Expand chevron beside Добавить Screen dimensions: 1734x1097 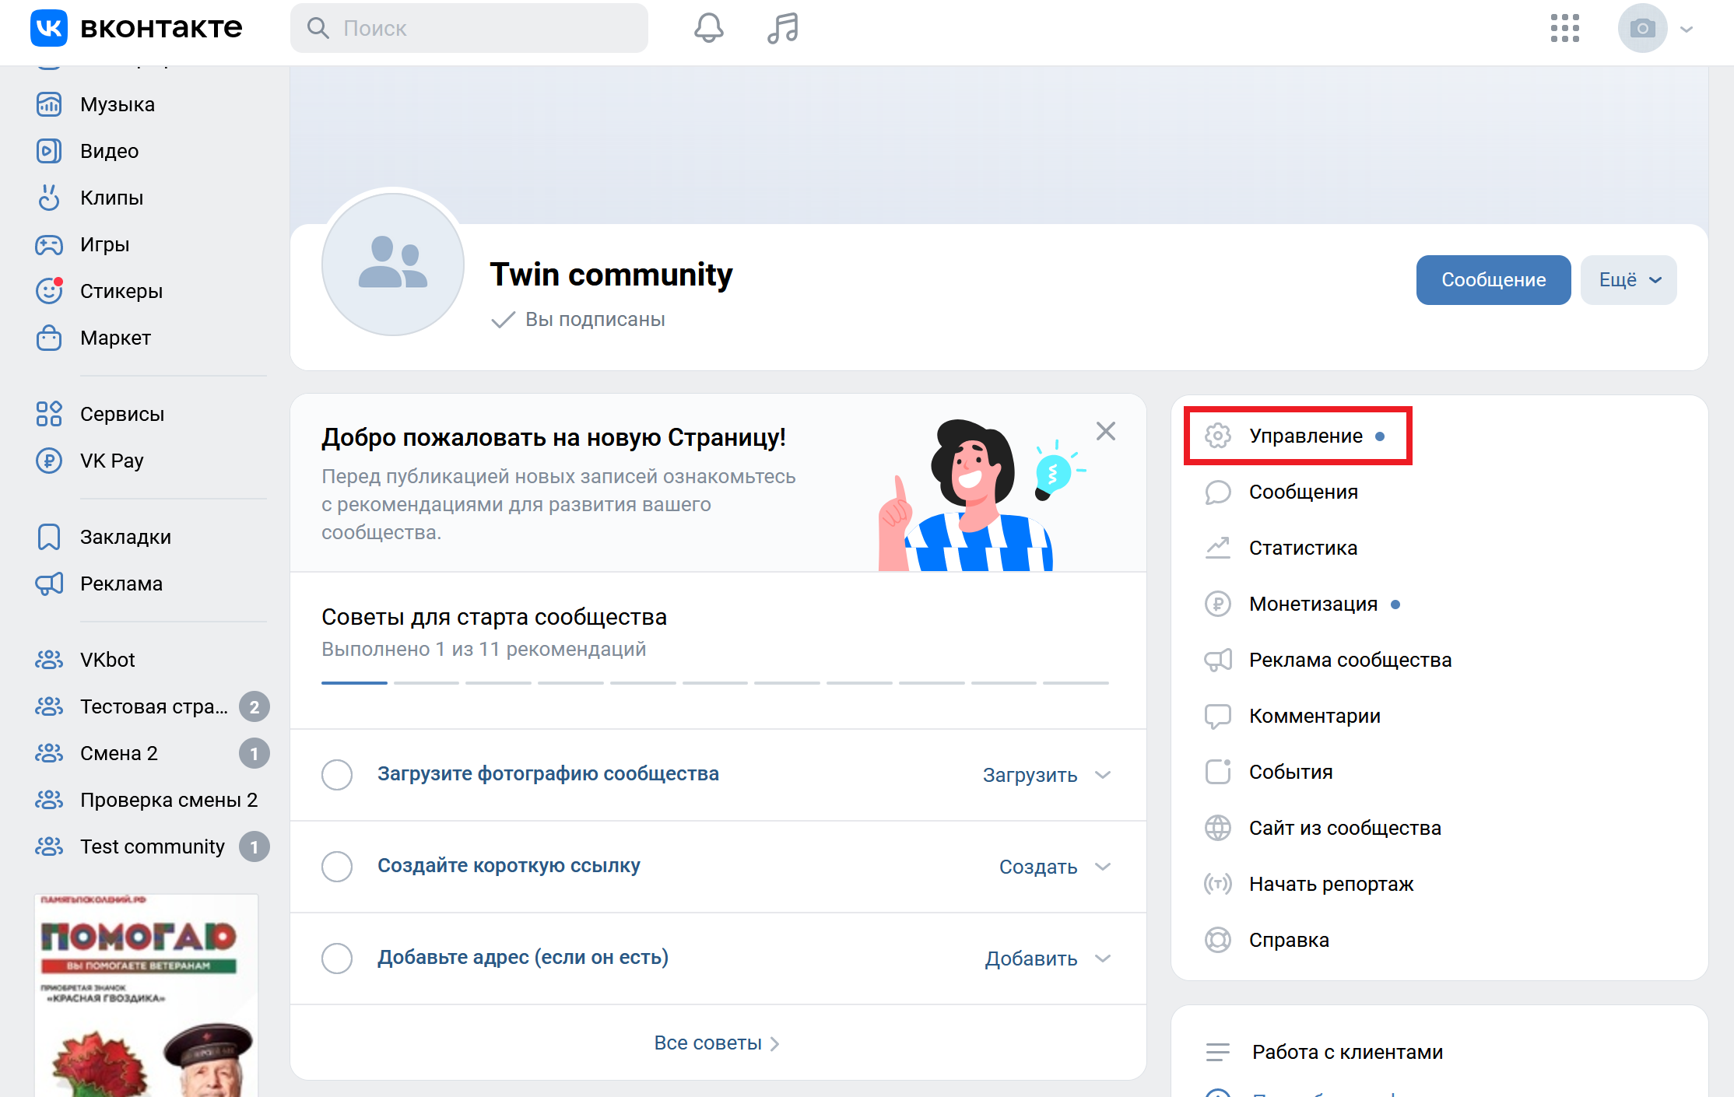pyautogui.click(x=1103, y=959)
